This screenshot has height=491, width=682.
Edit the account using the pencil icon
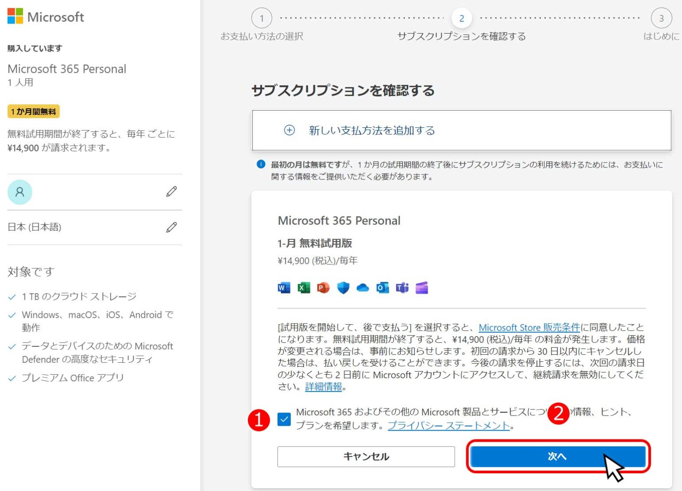click(171, 192)
